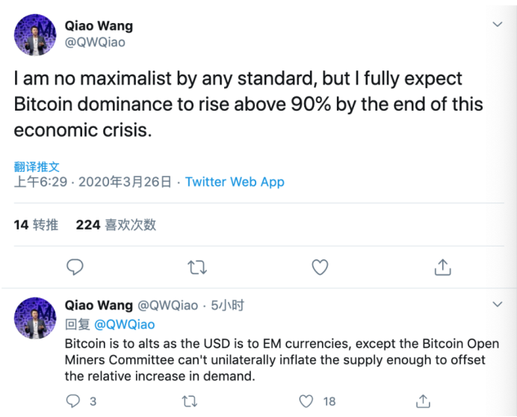This screenshot has width=517, height=417.
Task: Open the Twitter Web App source link
Action: [x=235, y=182]
